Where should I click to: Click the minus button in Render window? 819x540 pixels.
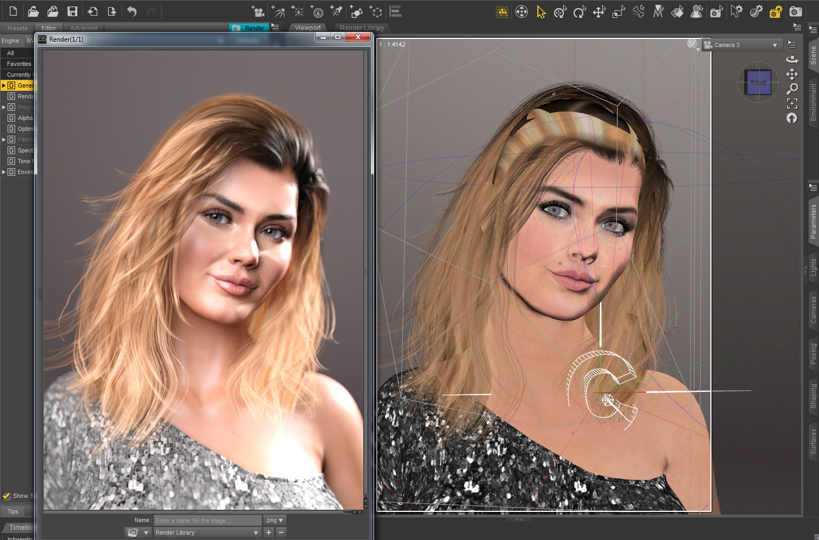click(281, 532)
